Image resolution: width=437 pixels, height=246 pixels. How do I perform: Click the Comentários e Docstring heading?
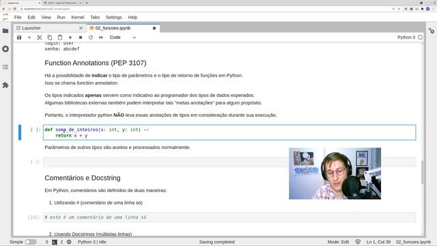[83, 178]
